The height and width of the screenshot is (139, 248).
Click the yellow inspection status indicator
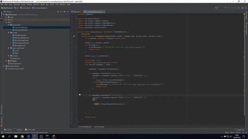point(244,14)
